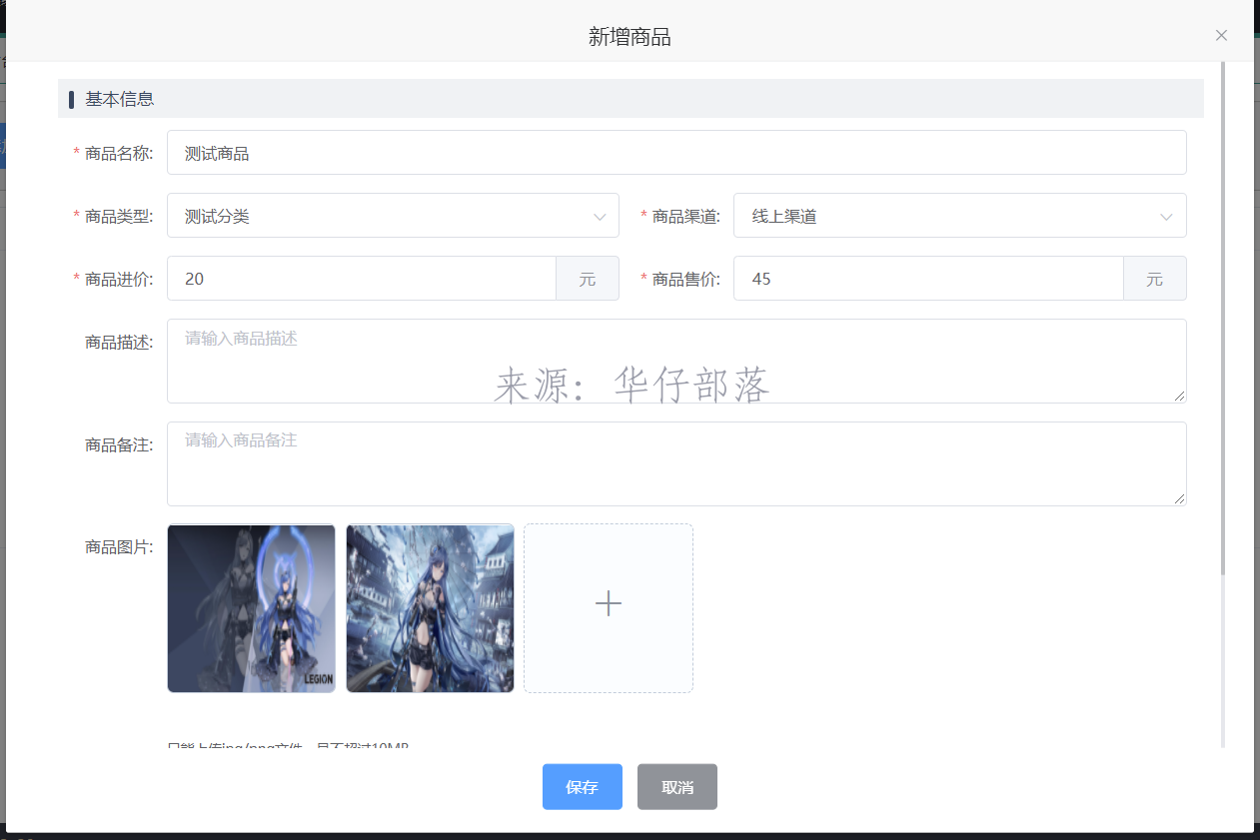Close the 新增商品 dialog

pyautogui.click(x=1221, y=35)
